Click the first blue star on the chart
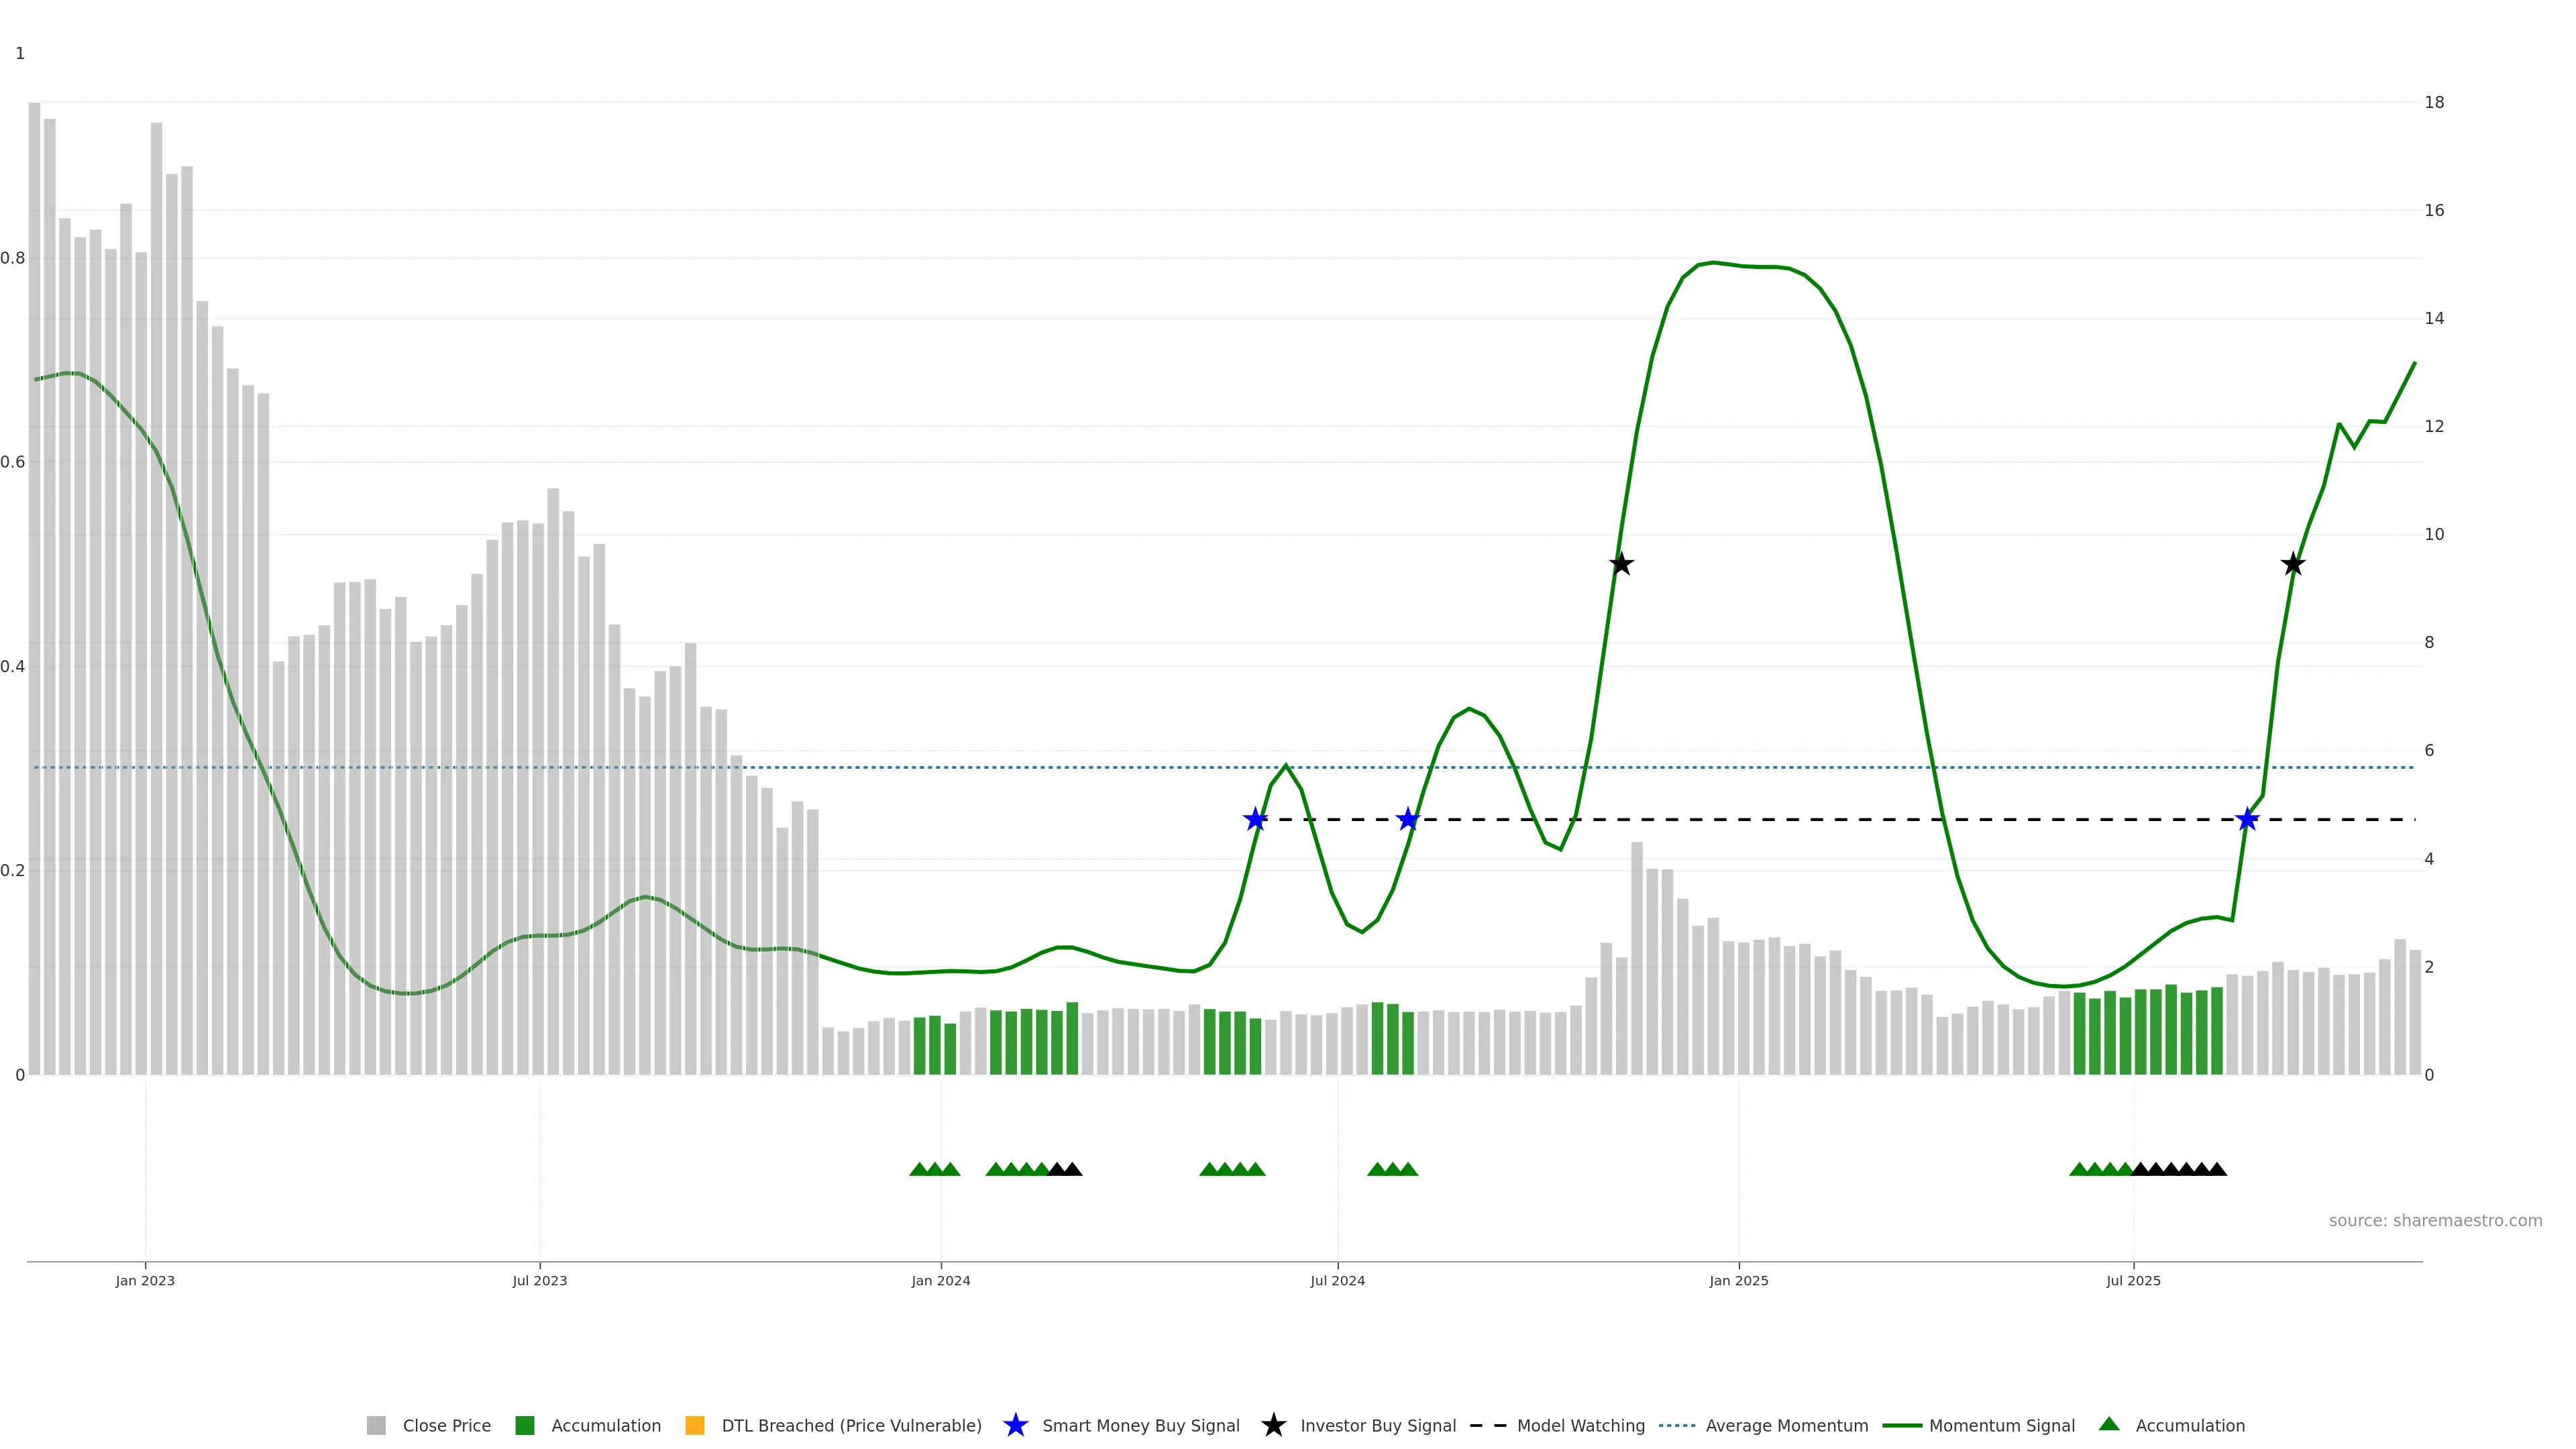The width and height of the screenshot is (2576, 1449). [1255, 820]
